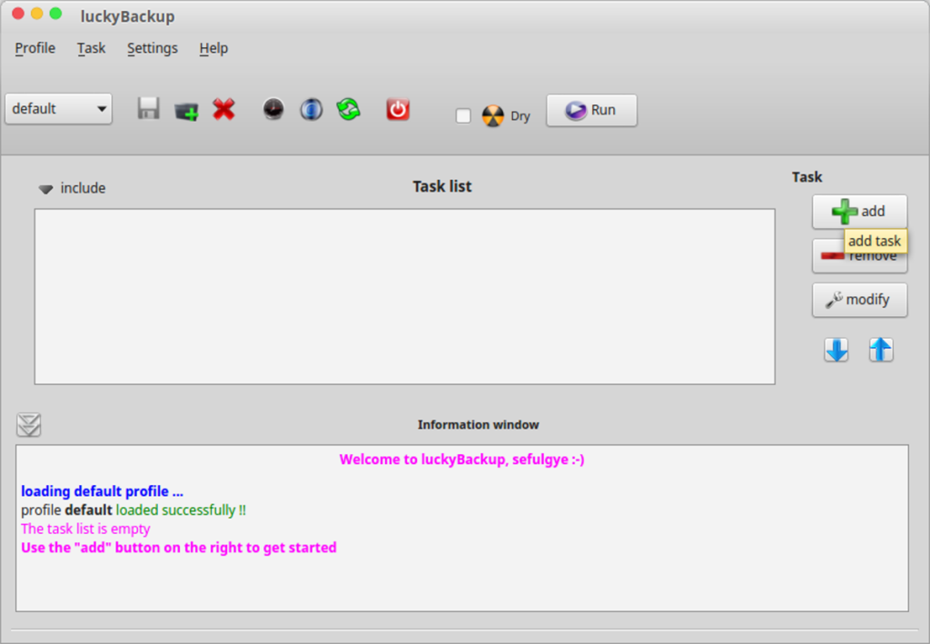This screenshot has width=930, height=644.
Task: Collapse the include section triangle
Action: tap(45, 188)
